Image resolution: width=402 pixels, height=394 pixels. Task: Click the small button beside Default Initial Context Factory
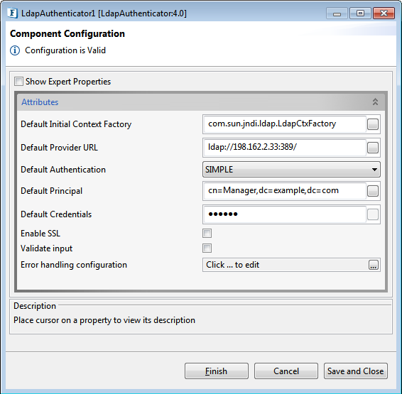point(372,124)
